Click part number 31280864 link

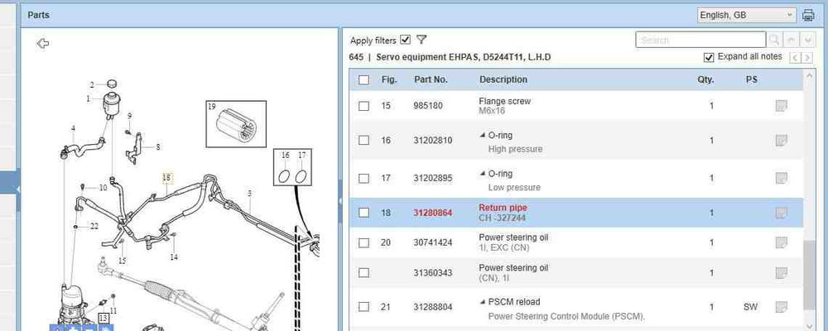point(433,213)
